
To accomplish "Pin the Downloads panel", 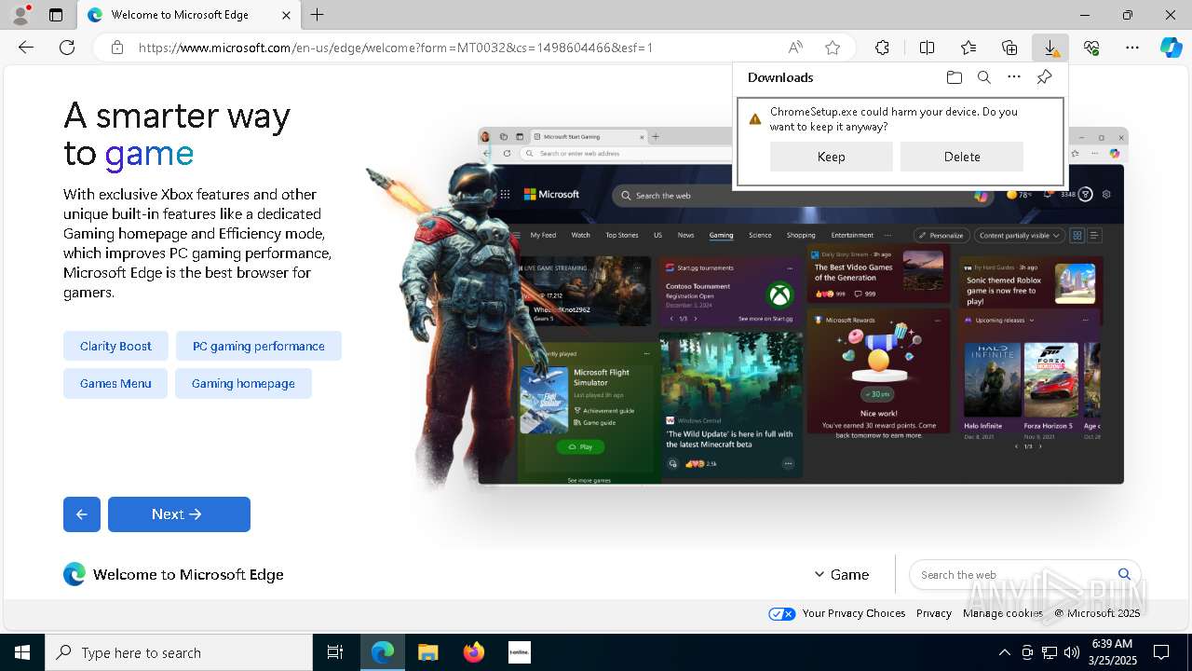I will [x=1044, y=77].
